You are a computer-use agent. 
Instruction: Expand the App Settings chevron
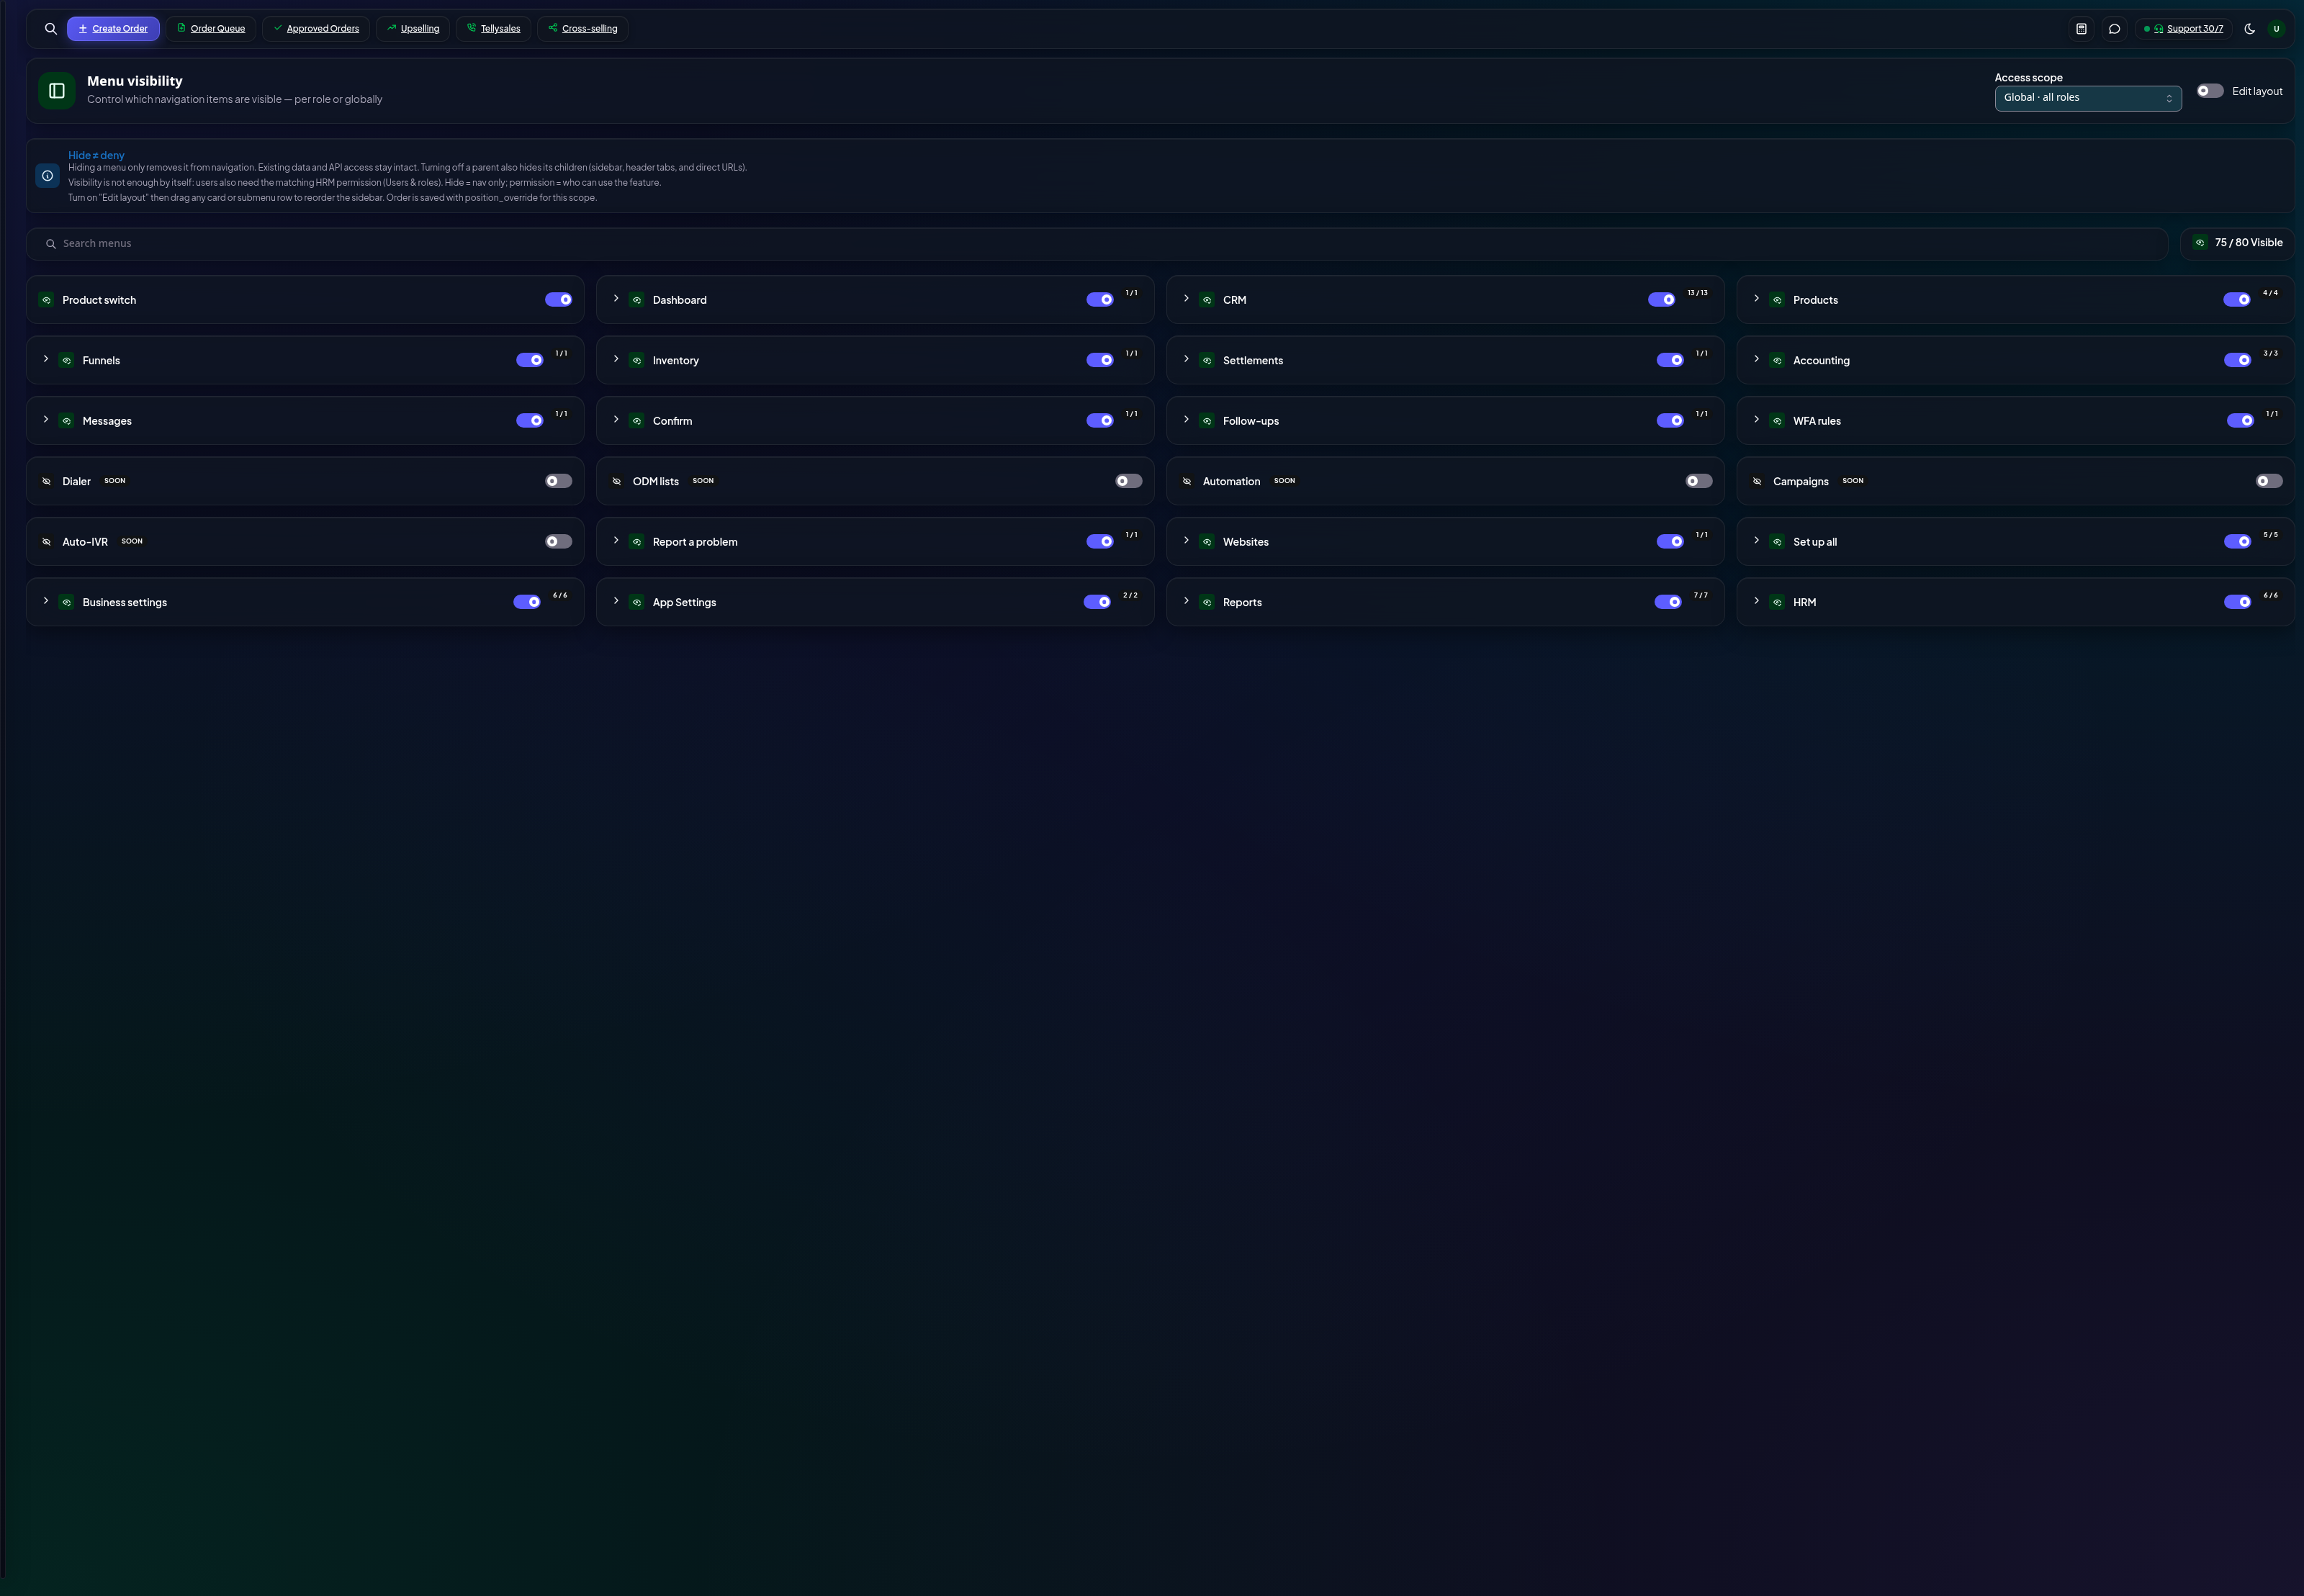click(616, 601)
